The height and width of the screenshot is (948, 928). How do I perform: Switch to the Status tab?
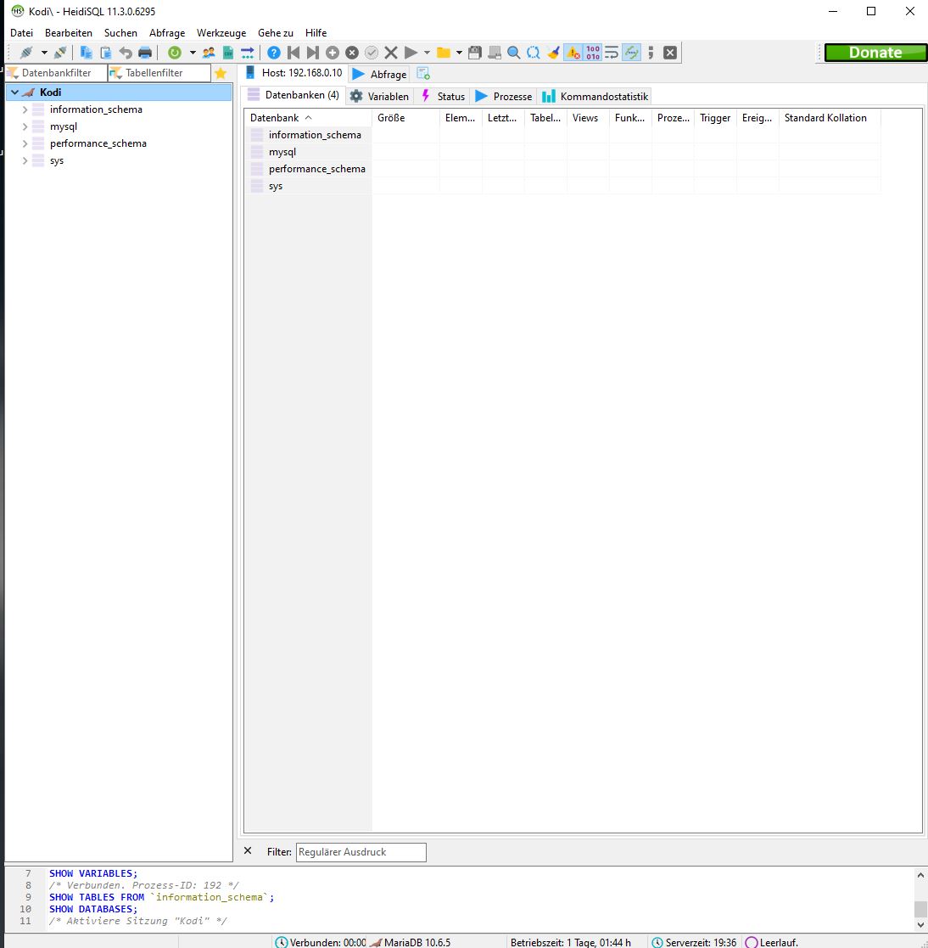(x=443, y=96)
